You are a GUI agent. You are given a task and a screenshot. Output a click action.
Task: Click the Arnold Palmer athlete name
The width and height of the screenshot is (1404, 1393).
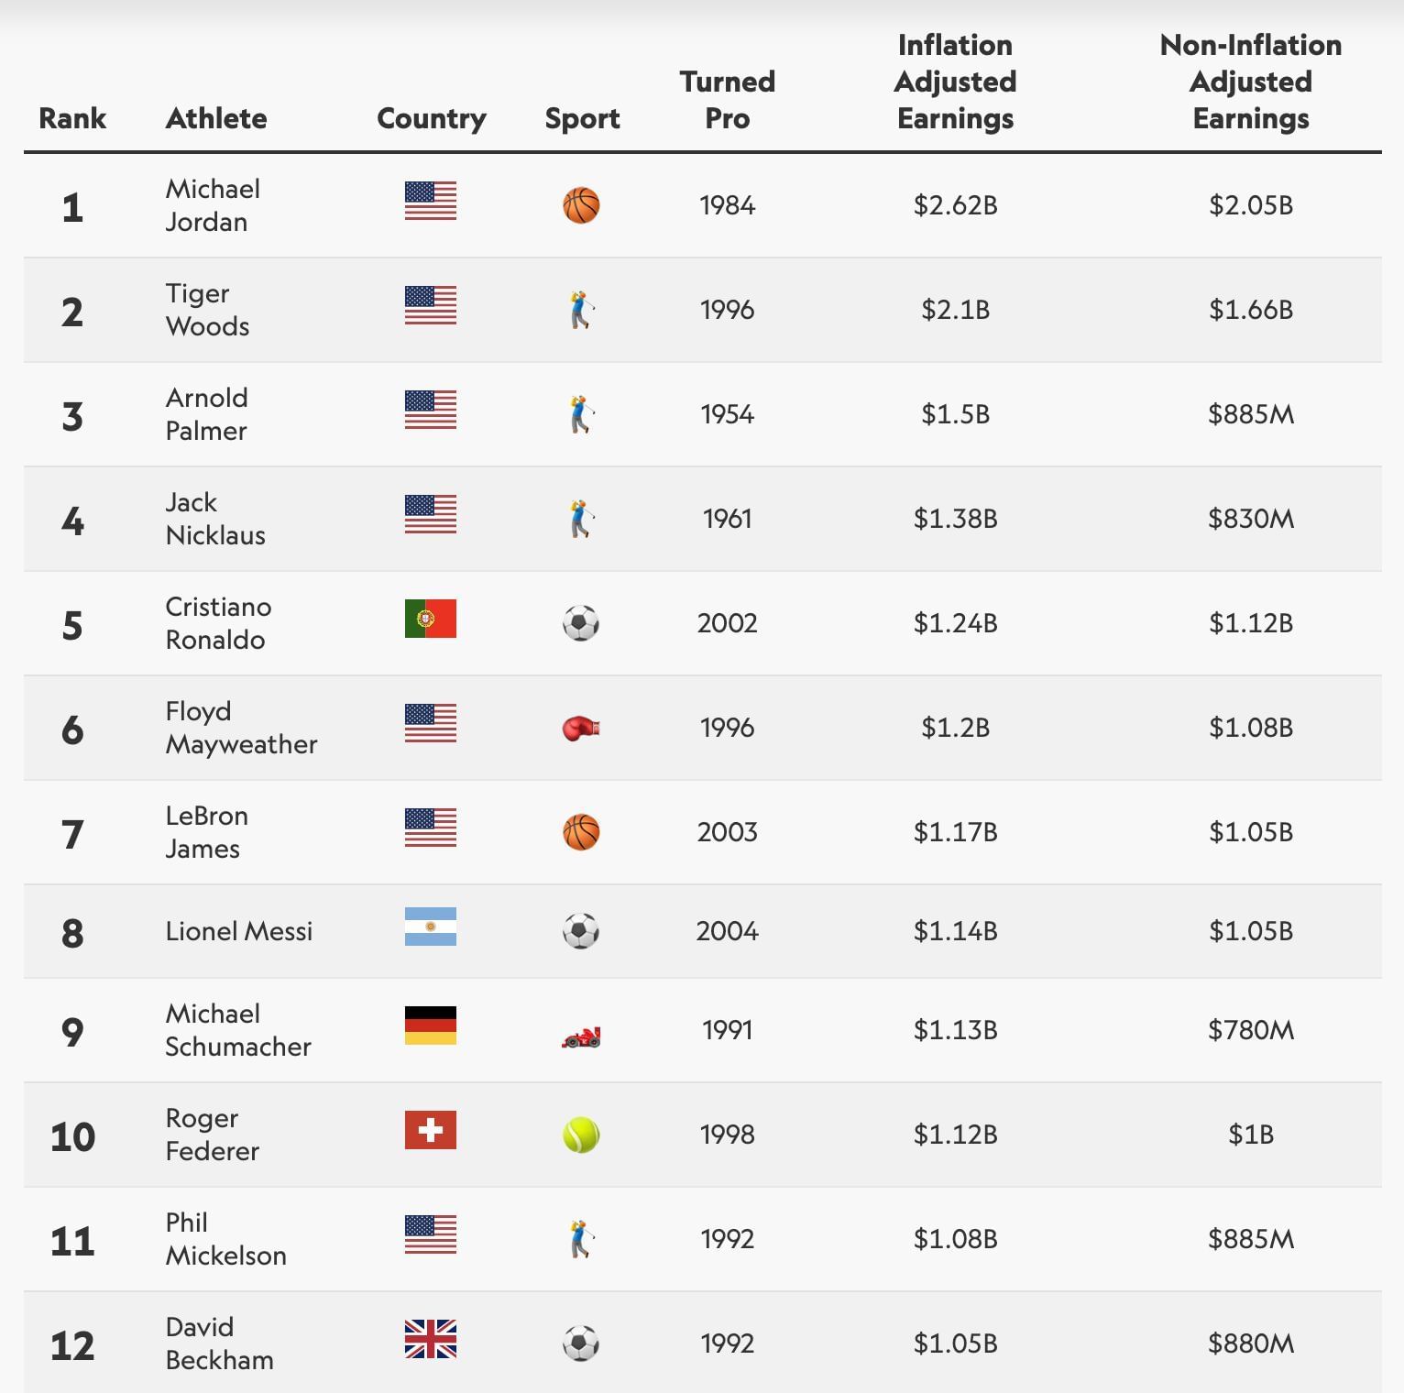(207, 414)
